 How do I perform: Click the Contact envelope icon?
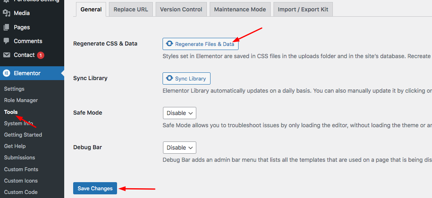tap(7, 55)
